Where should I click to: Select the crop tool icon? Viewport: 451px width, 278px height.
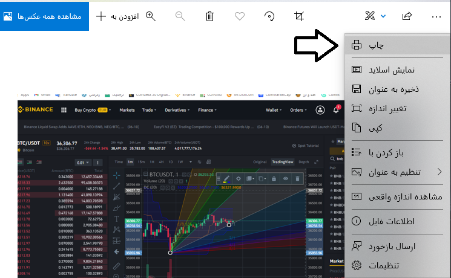tap(298, 16)
